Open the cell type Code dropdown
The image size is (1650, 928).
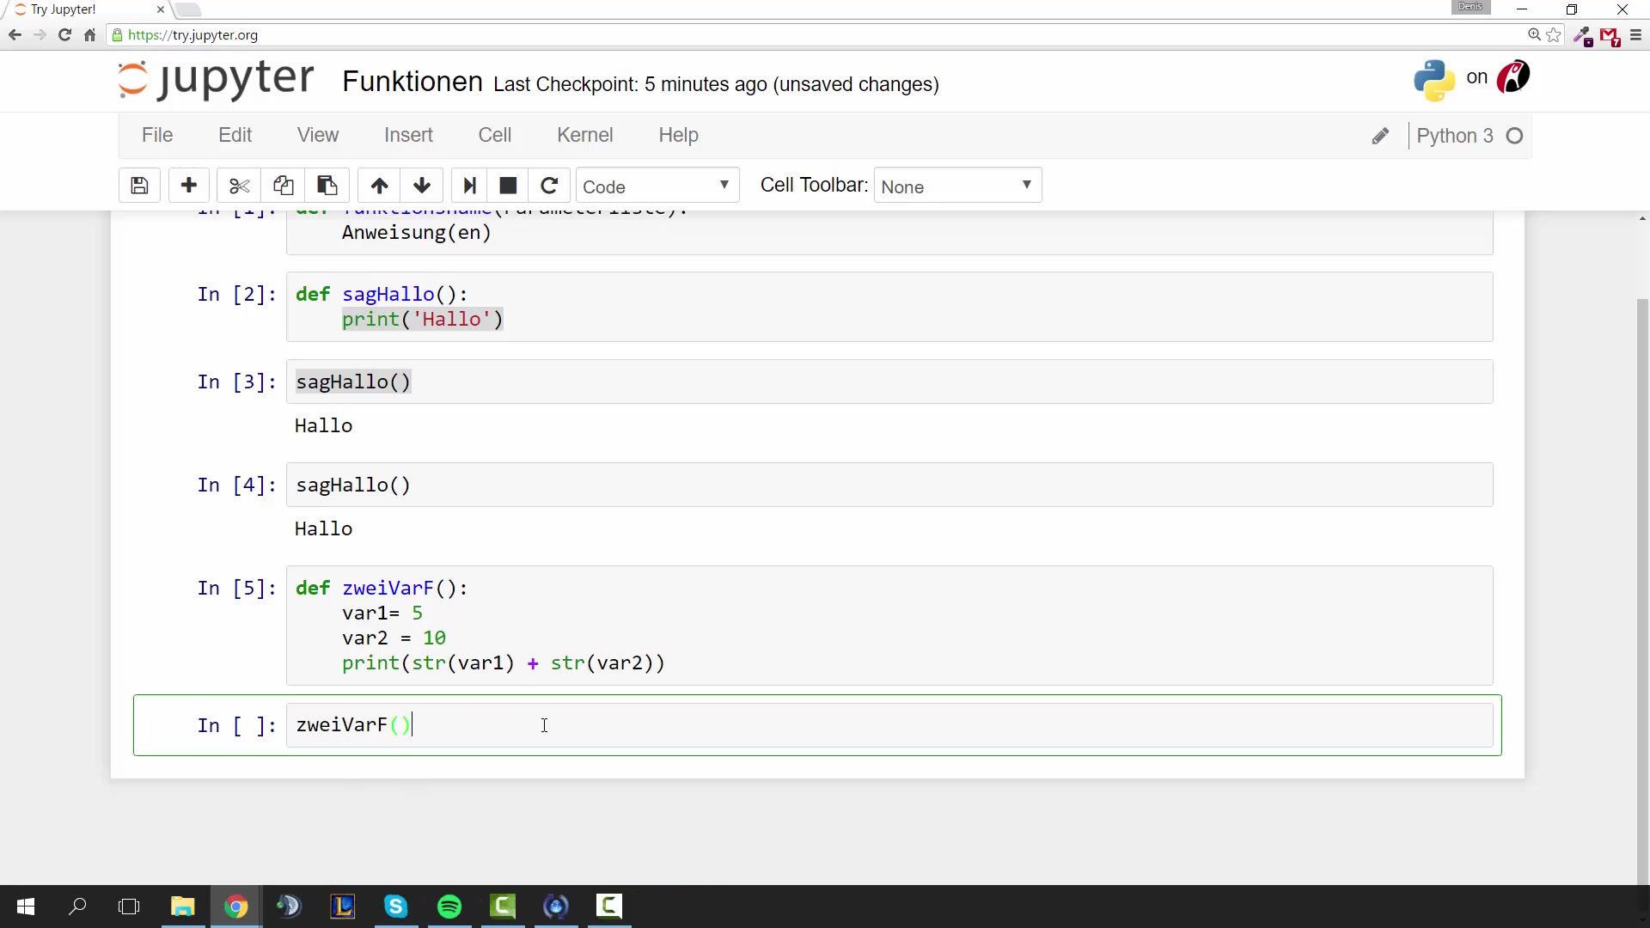point(657,186)
